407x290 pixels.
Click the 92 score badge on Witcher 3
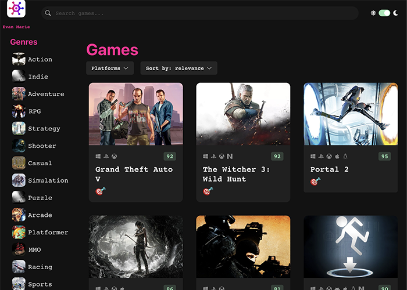point(277,157)
